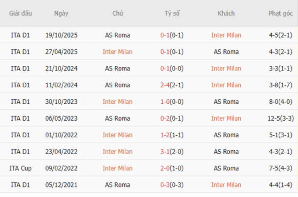Click the Tỷ số column header
Viewport: 298px width, 197px height.
pyautogui.click(x=172, y=13)
